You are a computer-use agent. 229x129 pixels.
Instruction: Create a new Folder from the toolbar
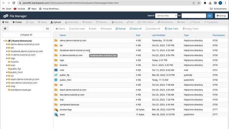pos(17,22)
